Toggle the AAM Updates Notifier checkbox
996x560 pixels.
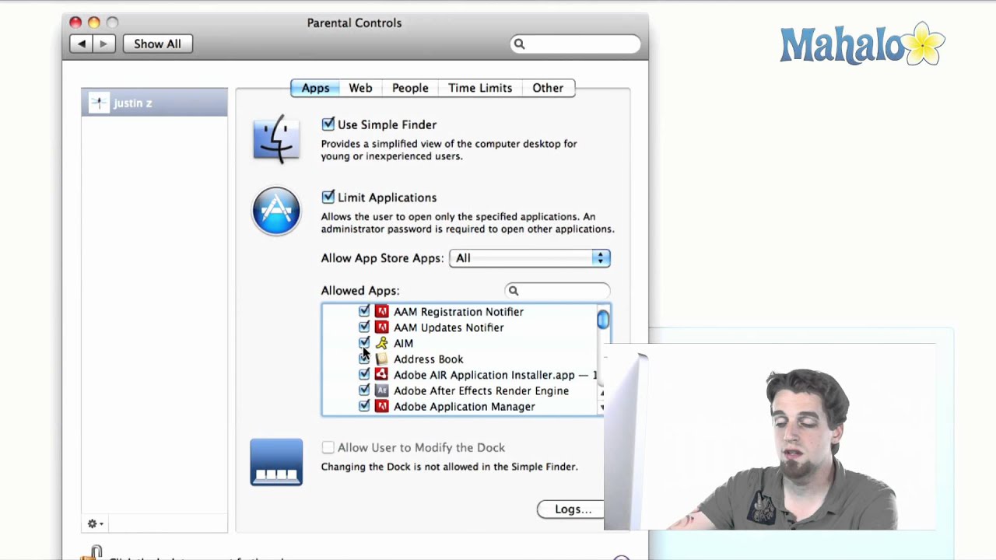coord(364,327)
